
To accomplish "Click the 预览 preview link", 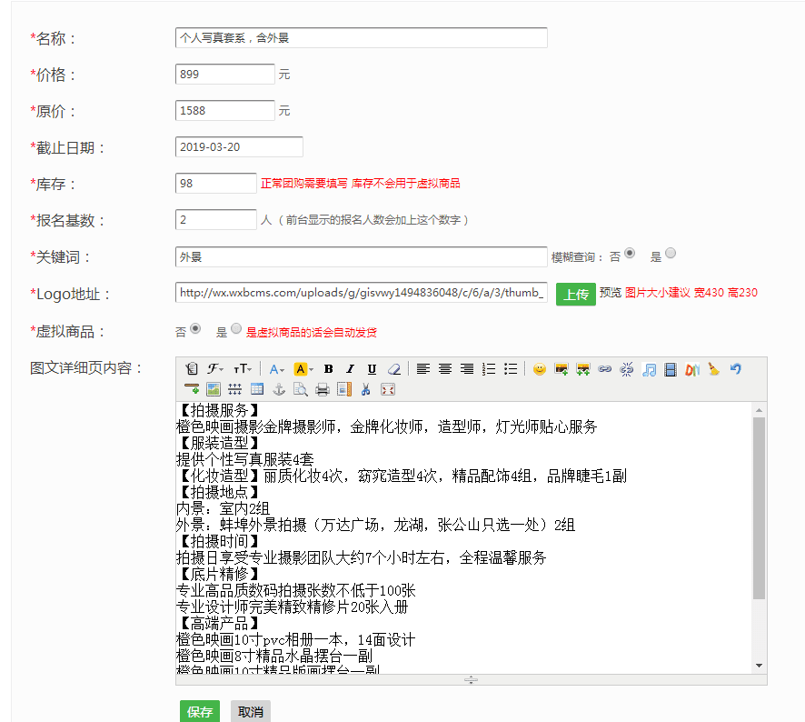I will pos(611,293).
